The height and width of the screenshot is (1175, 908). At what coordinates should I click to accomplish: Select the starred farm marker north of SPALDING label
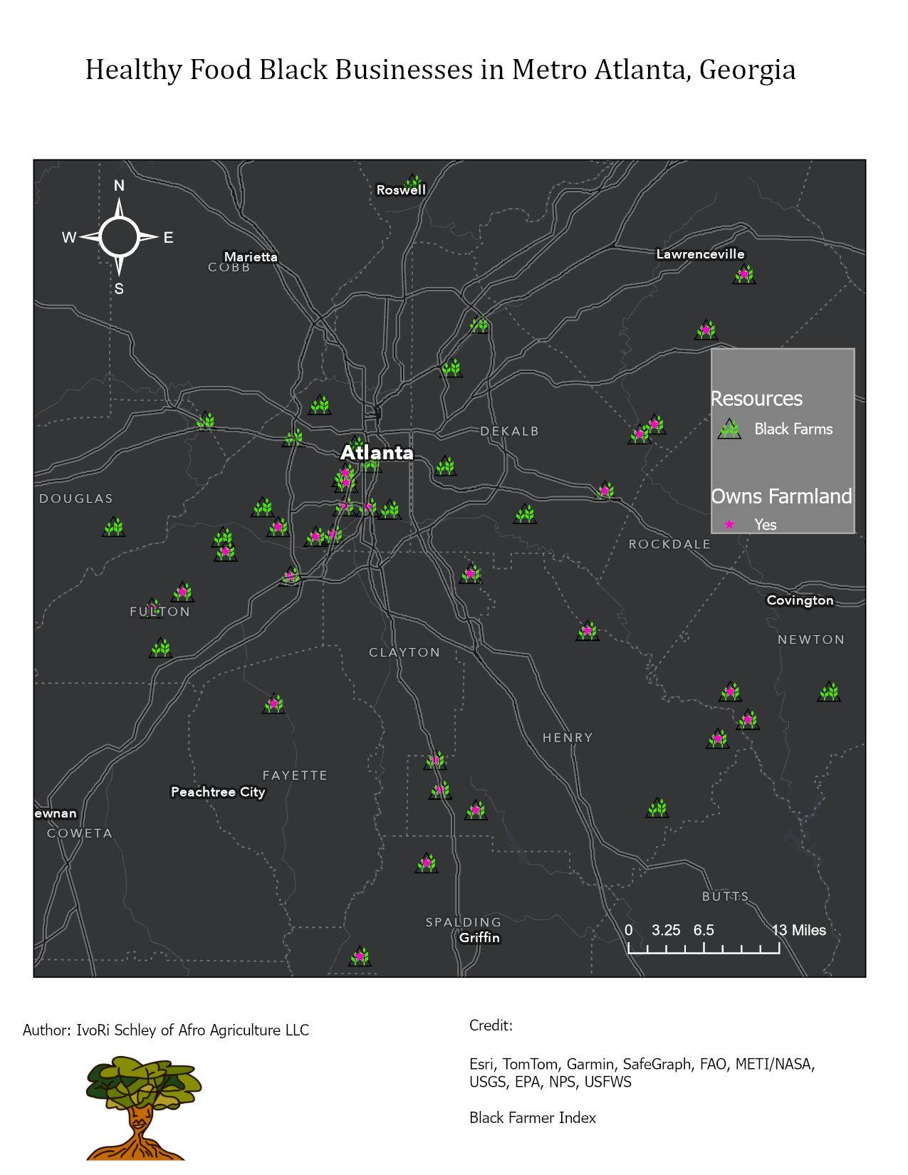point(427,863)
